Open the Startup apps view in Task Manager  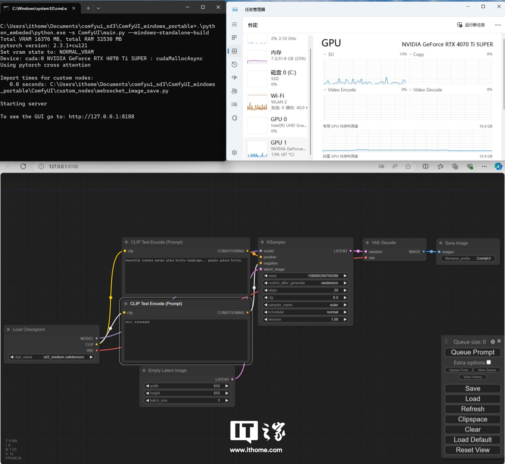[x=234, y=78]
